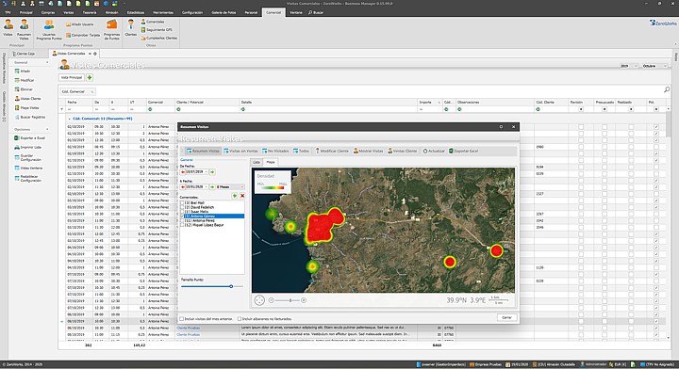Collapse the Opciones sidebar section
The image size is (679, 369).
click(x=47, y=129)
